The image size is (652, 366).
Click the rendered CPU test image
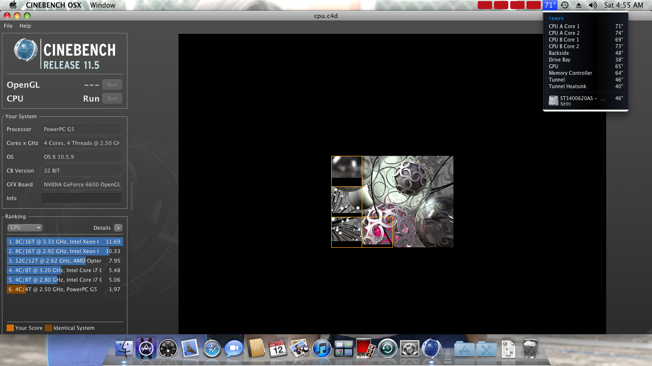pyautogui.click(x=392, y=202)
